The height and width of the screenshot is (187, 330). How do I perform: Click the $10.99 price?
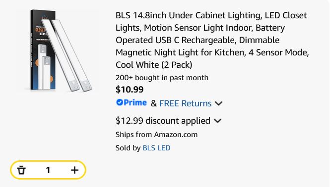pyautogui.click(x=130, y=90)
